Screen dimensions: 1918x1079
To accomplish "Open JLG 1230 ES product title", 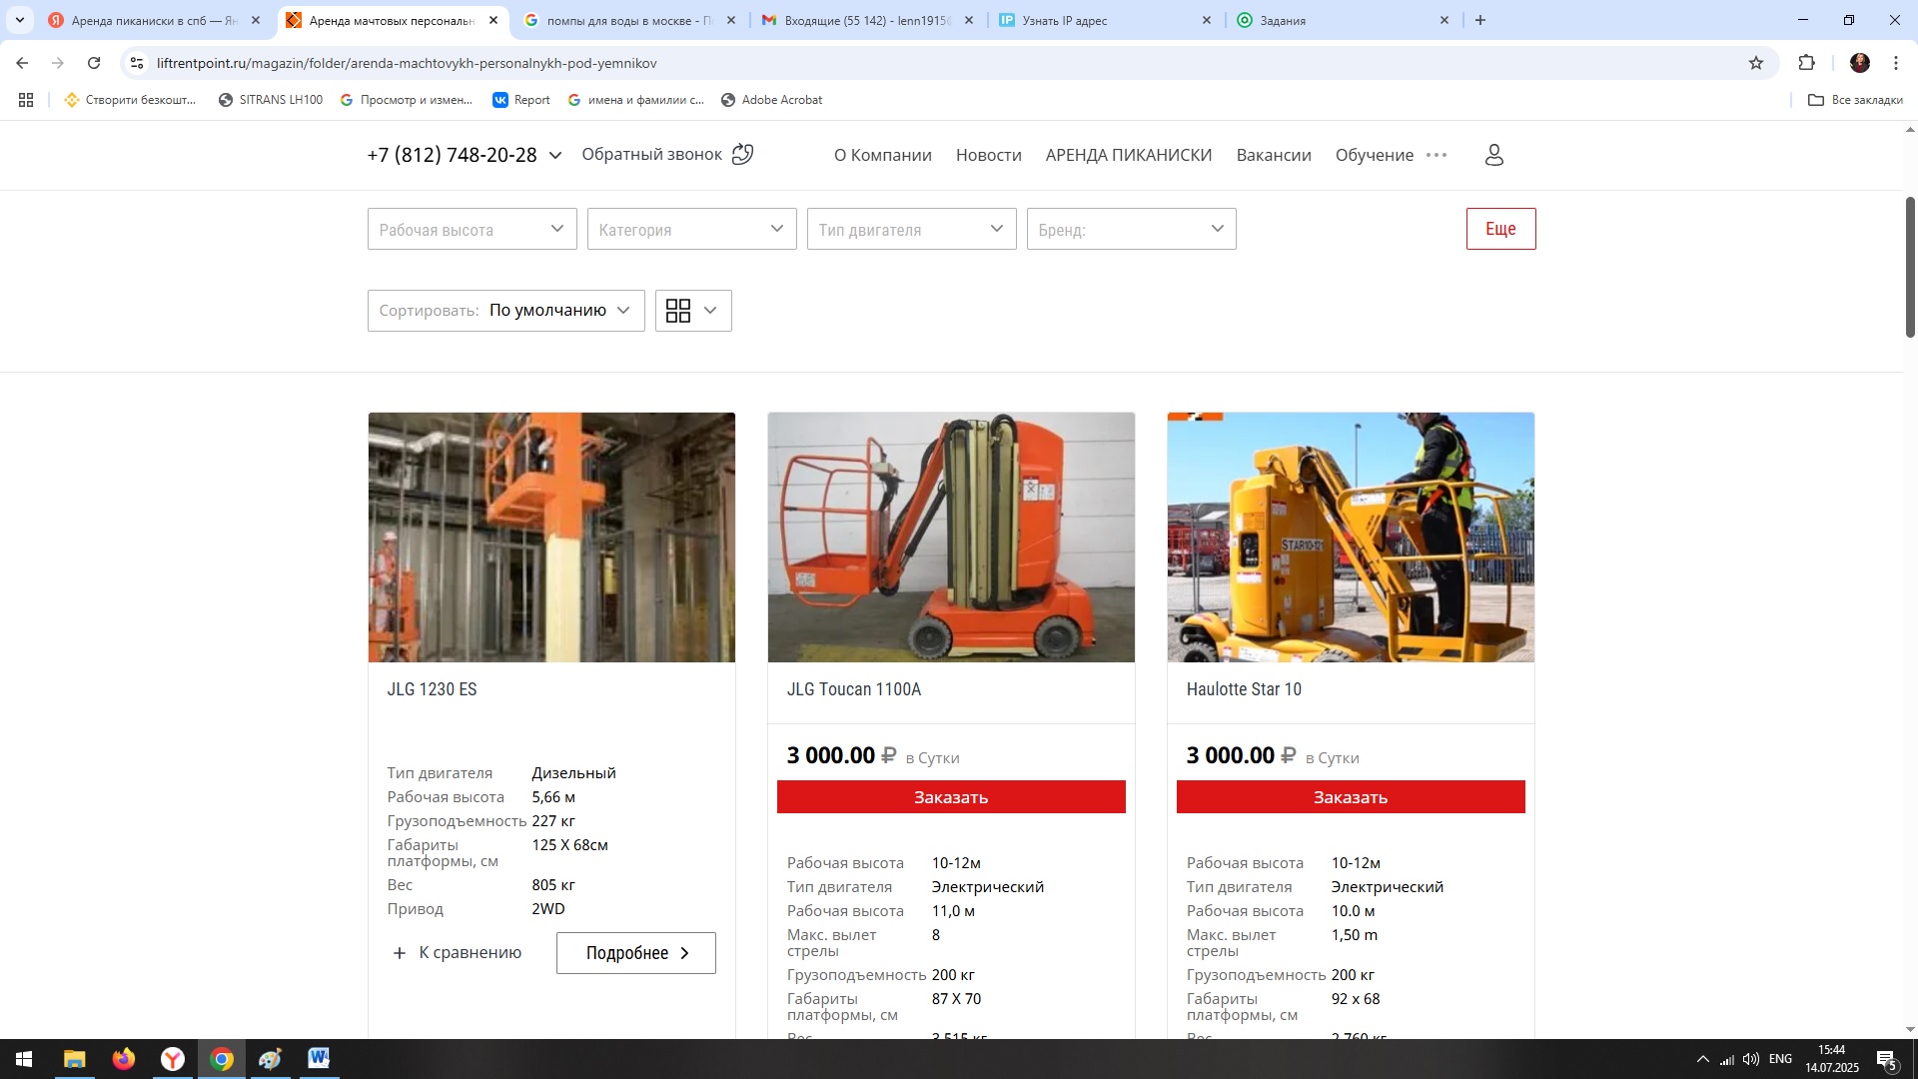I will pos(432,689).
